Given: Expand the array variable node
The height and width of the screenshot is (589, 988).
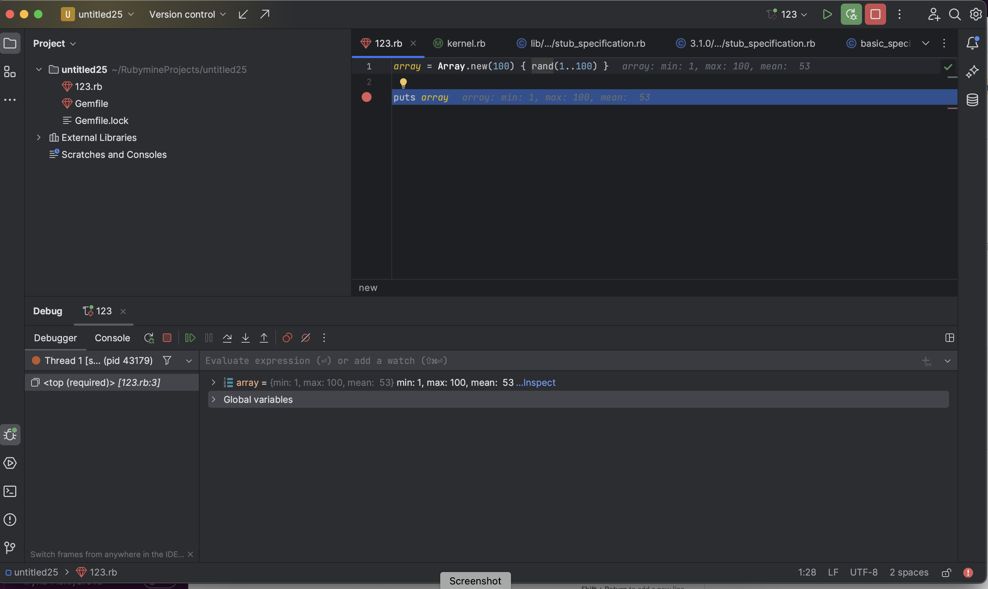Looking at the screenshot, I should 213,382.
